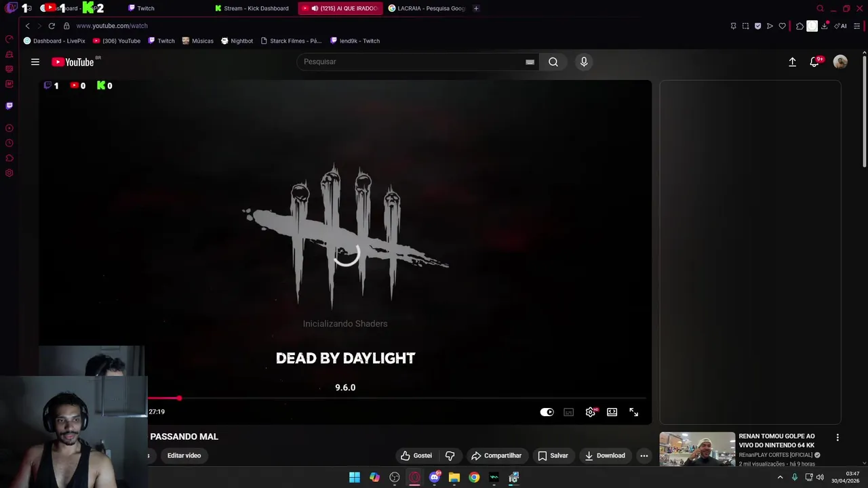Viewport: 868px width, 488px height.
Task: Open browser downloads arrow icon
Action: click(825, 26)
